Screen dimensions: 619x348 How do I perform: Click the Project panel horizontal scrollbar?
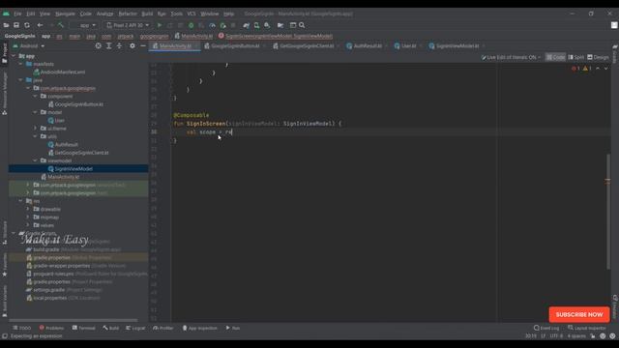pyautogui.click(x=74, y=320)
